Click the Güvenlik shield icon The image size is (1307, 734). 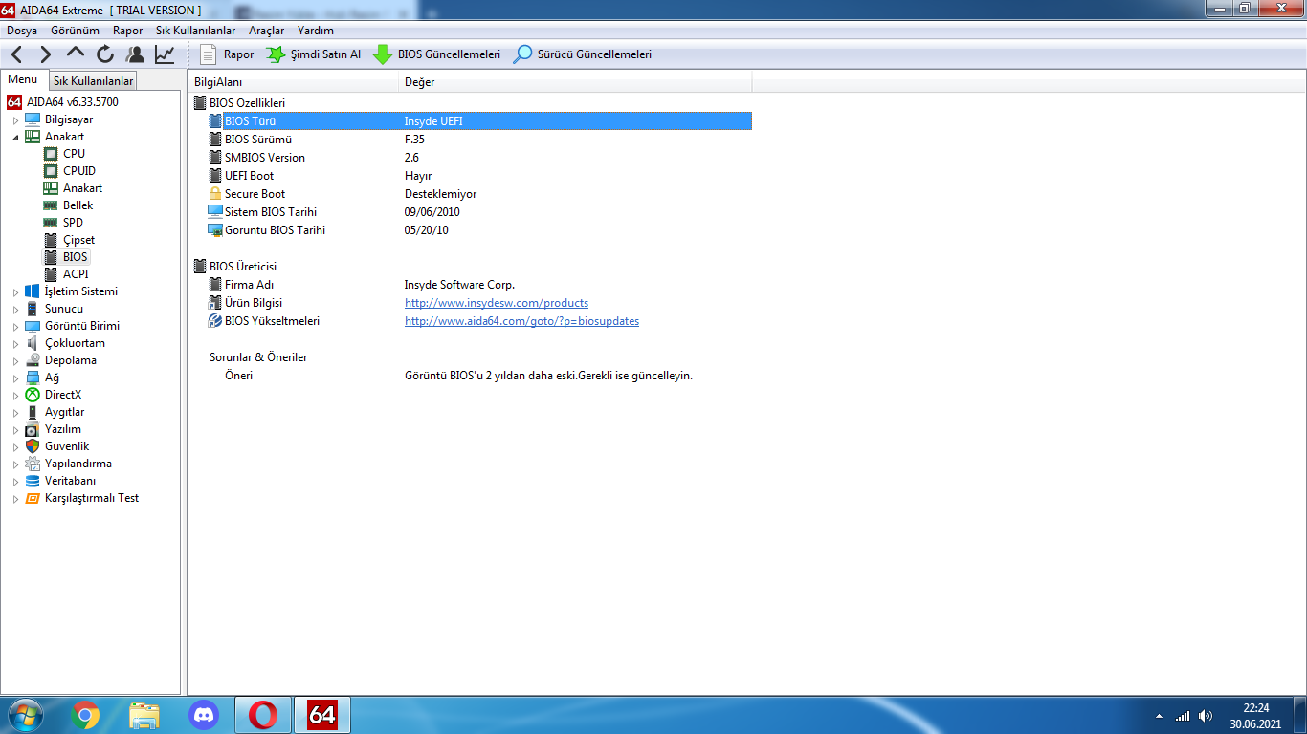(x=33, y=446)
